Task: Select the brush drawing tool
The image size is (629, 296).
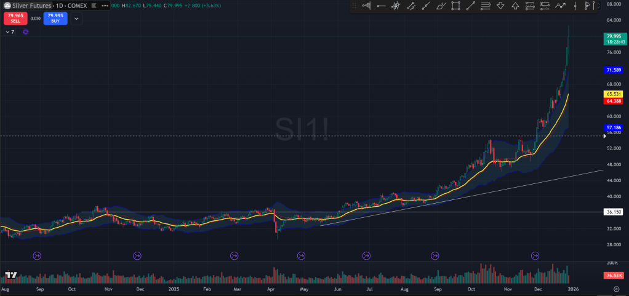Action: (x=441, y=6)
